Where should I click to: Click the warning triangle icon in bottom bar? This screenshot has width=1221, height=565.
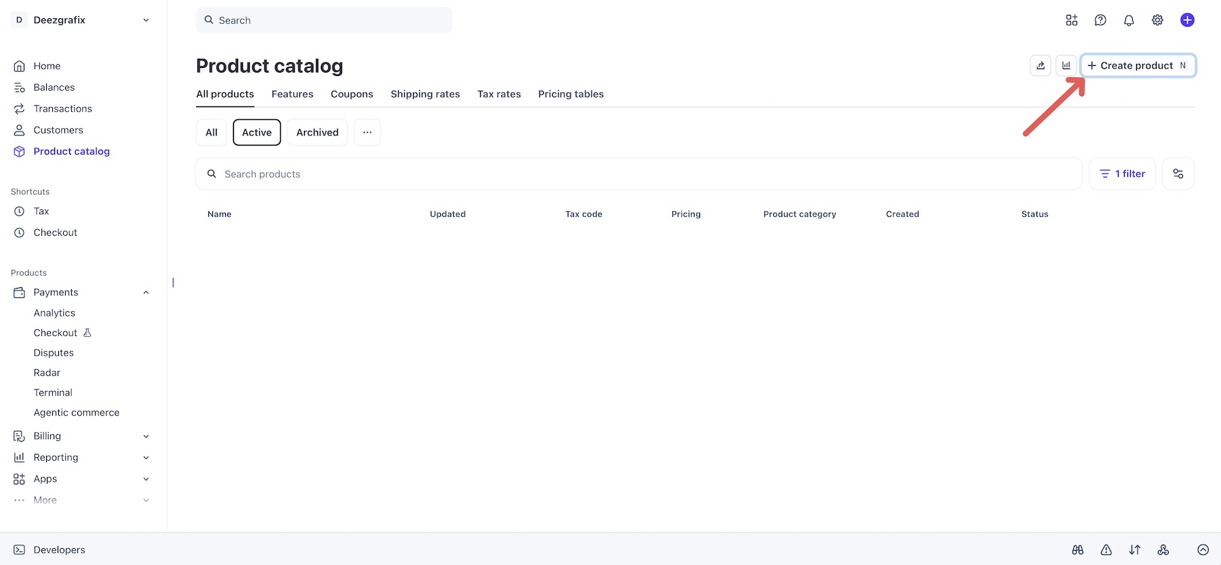click(x=1106, y=550)
